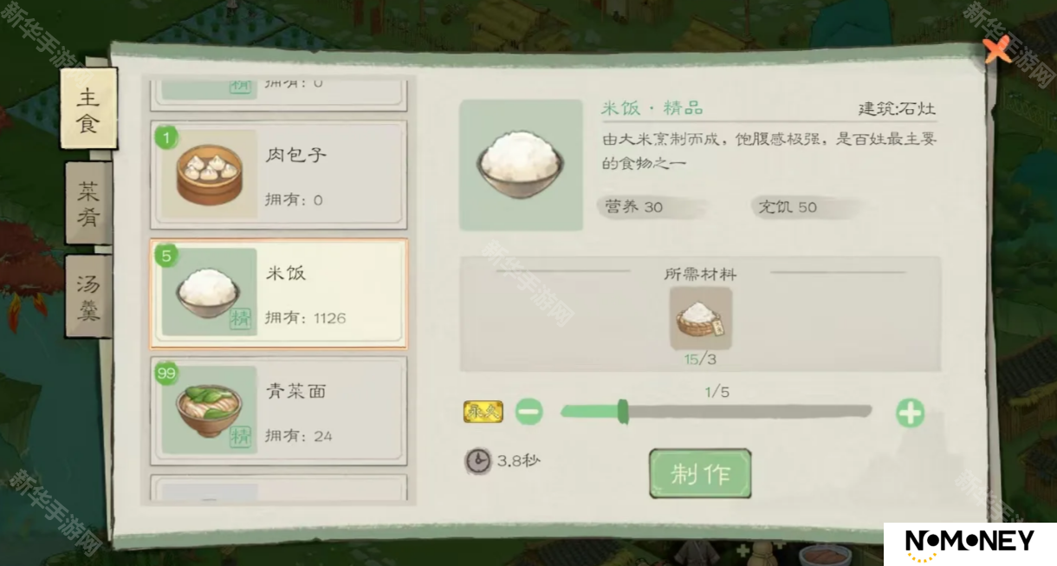
Task: Click the large rice bowl preview image
Action: tap(521, 165)
